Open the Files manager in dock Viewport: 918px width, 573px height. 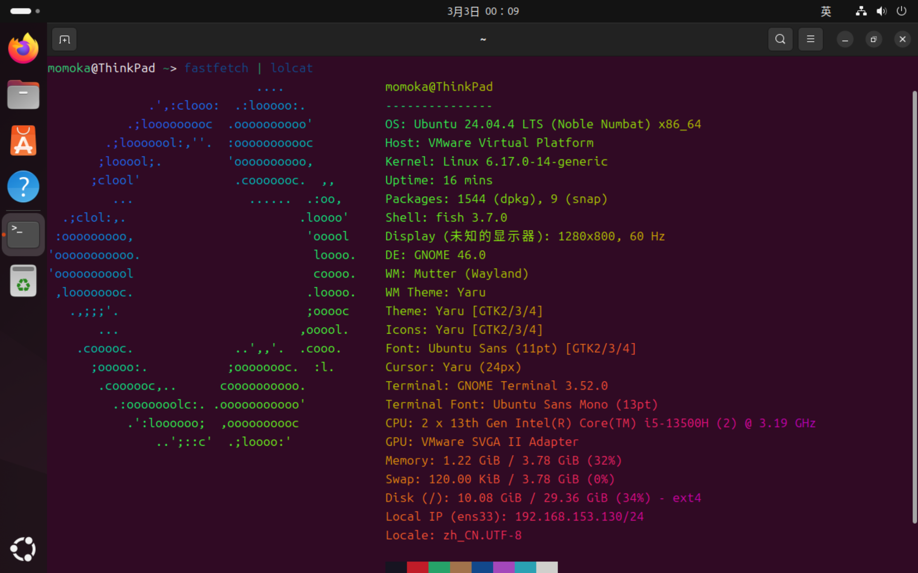click(23, 95)
